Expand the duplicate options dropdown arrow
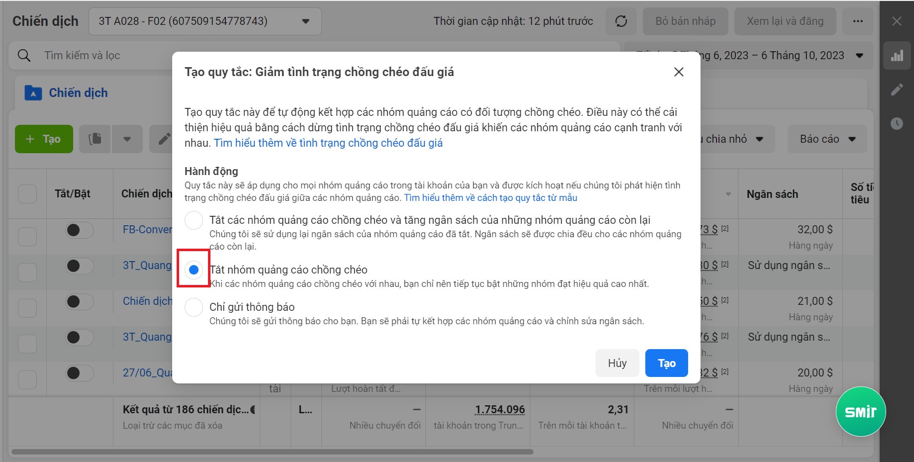Viewport: 914px width, 462px height. (127, 139)
